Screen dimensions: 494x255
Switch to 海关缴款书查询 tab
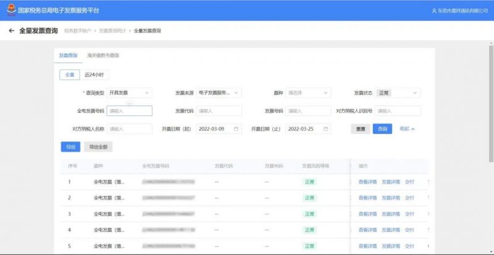coord(103,56)
